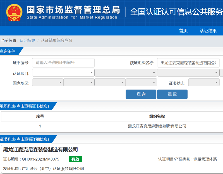Open certificate card title 黑龙江麦克尼森装备制造有限公司
The height and width of the screenshot is (174, 223).
40,149
